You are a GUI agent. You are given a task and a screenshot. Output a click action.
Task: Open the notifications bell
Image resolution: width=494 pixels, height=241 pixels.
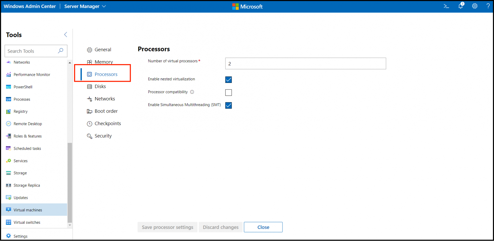(x=461, y=6)
